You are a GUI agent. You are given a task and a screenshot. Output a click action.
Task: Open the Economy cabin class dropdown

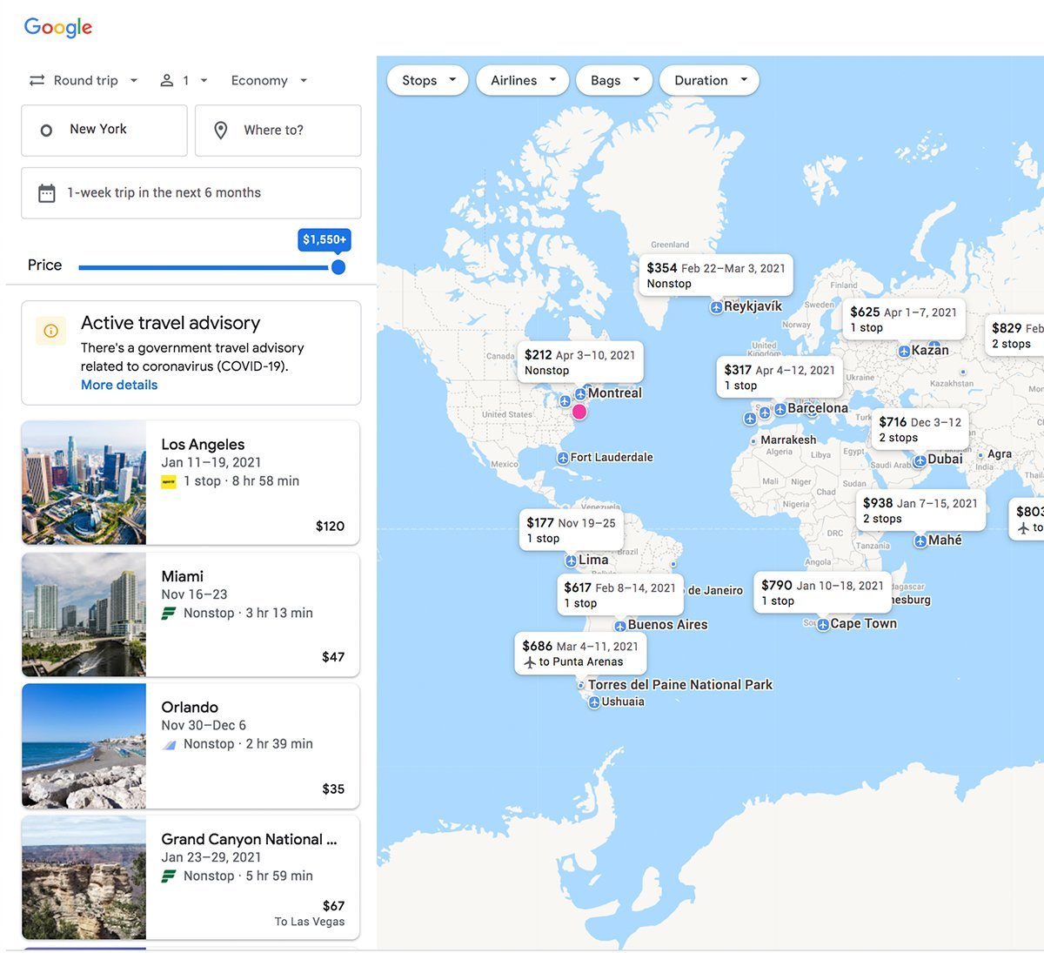tap(268, 80)
